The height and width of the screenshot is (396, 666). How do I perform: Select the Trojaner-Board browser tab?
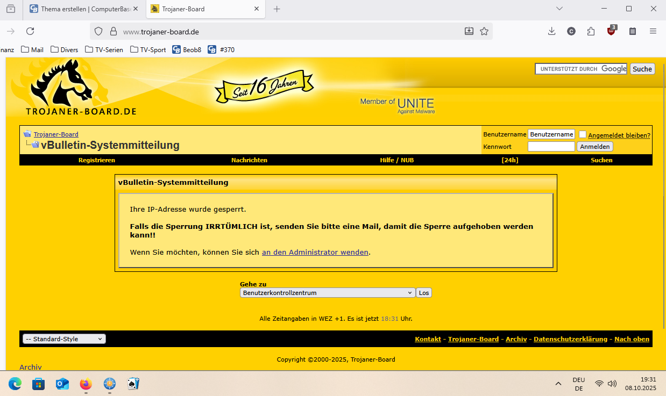click(206, 9)
